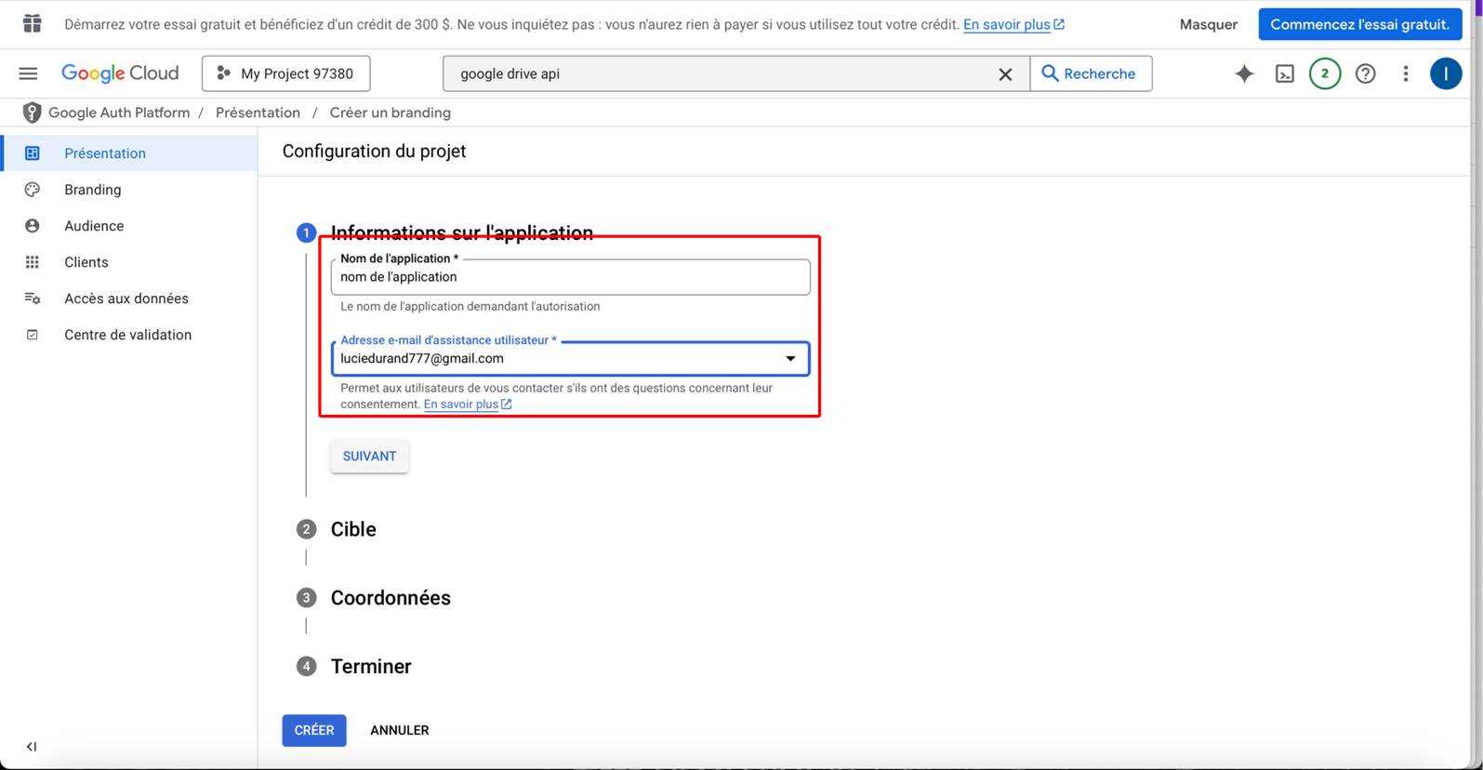Expand the Coordonnées step
The width and height of the screenshot is (1483, 770).
[390, 598]
